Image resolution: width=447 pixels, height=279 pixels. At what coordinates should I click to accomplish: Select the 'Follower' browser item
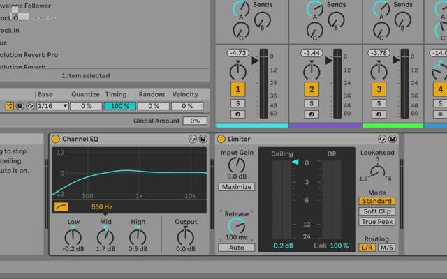coord(25,6)
